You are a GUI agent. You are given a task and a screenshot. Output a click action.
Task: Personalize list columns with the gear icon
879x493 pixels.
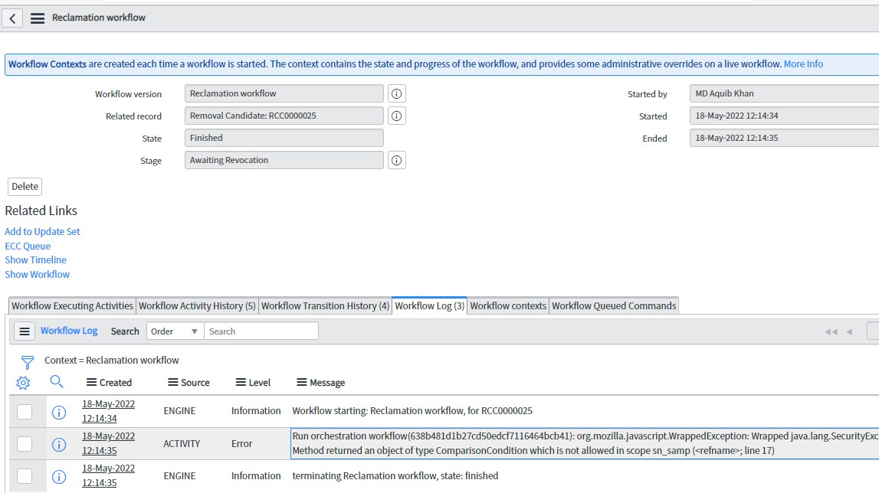23,383
